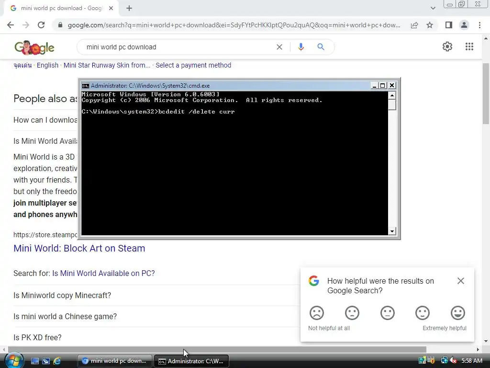Click the cmd scrollbar down arrow
This screenshot has height=368, width=490.
[x=392, y=231]
